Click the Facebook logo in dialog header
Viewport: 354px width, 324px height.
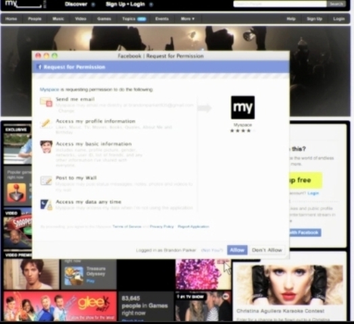click(39, 67)
